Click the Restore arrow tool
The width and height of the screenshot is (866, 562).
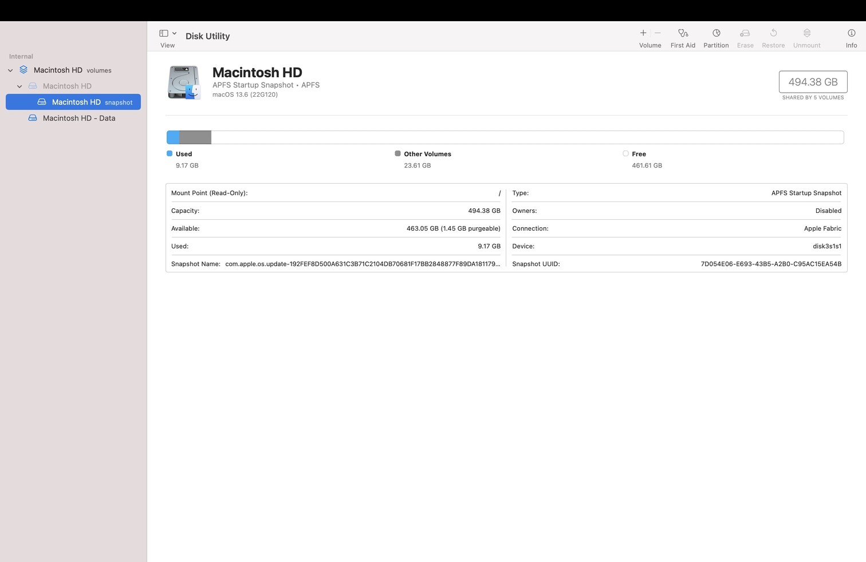pos(773,33)
